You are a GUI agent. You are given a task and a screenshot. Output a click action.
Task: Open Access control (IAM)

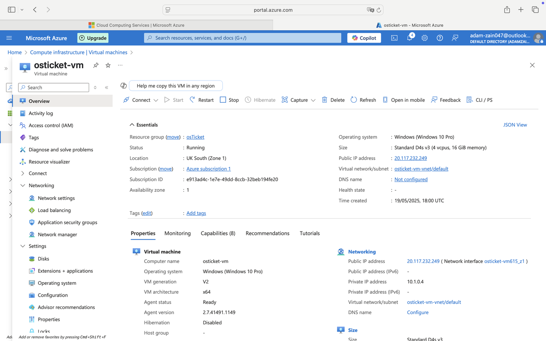coord(63,125)
